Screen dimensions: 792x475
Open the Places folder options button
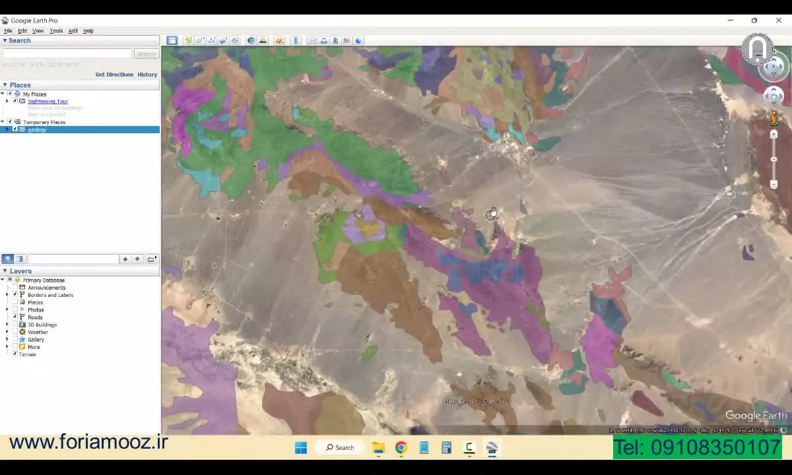(x=151, y=259)
